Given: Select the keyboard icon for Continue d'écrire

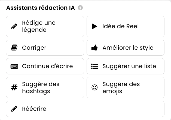Looking at the screenshot, I should 14,66.
